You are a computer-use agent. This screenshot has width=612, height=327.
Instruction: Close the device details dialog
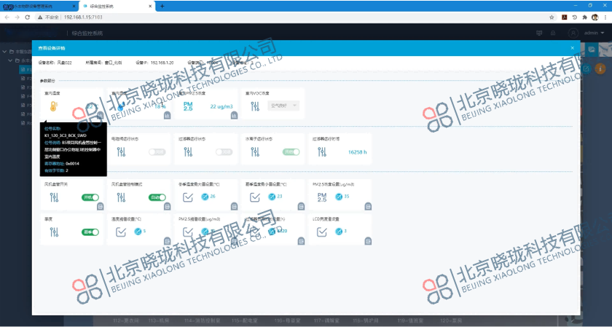click(573, 48)
